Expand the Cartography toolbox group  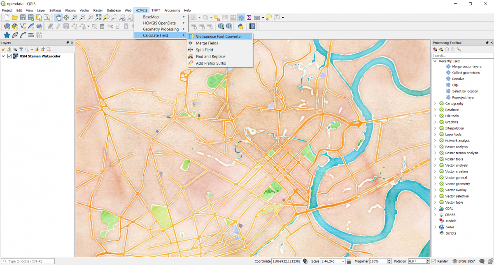click(x=435, y=104)
